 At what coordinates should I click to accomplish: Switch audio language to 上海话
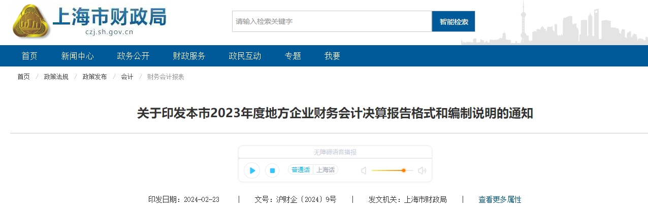pyautogui.click(x=326, y=170)
